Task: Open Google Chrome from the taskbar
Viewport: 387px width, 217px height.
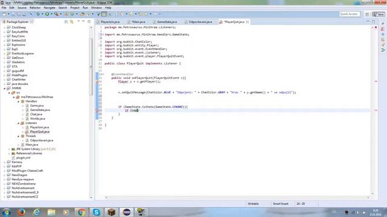Action: click(81, 212)
